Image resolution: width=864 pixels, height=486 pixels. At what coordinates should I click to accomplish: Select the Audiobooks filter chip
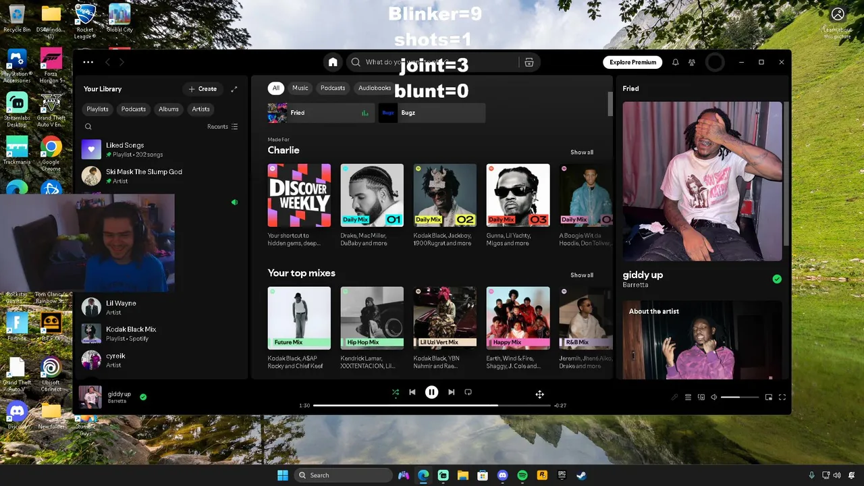click(x=375, y=88)
